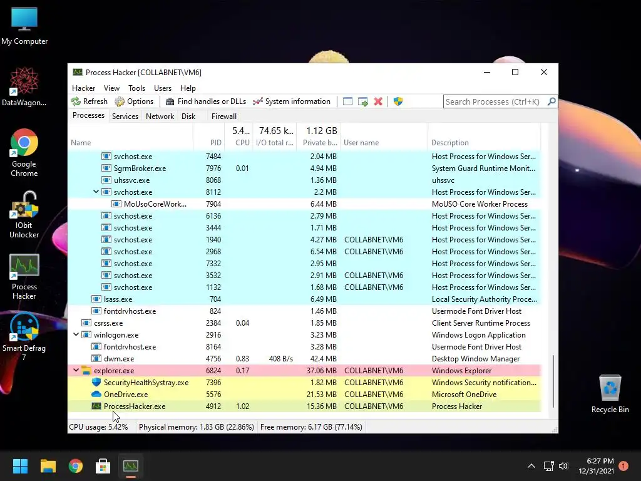Open the DataWagon desktop shortcut
Image resolution: width=641 pixels, height=481 pixels.
click(x=24, y=86)
